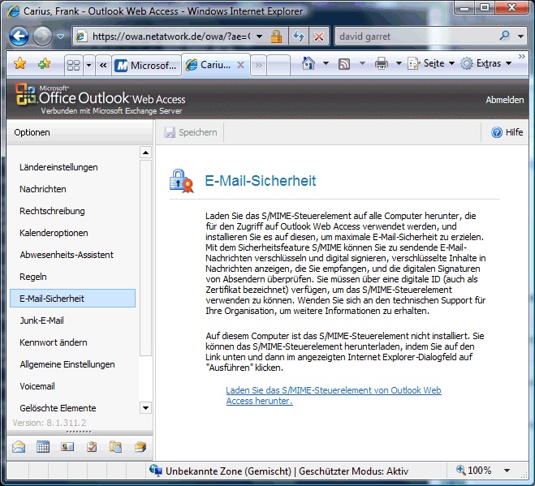Open Kennwort ändern
Screen dimensions: 535x486
click(54, 342)
